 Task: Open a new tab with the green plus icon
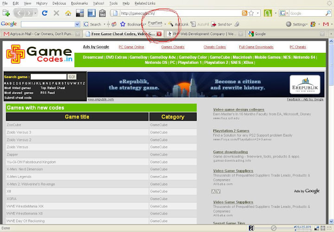(6, 13)
